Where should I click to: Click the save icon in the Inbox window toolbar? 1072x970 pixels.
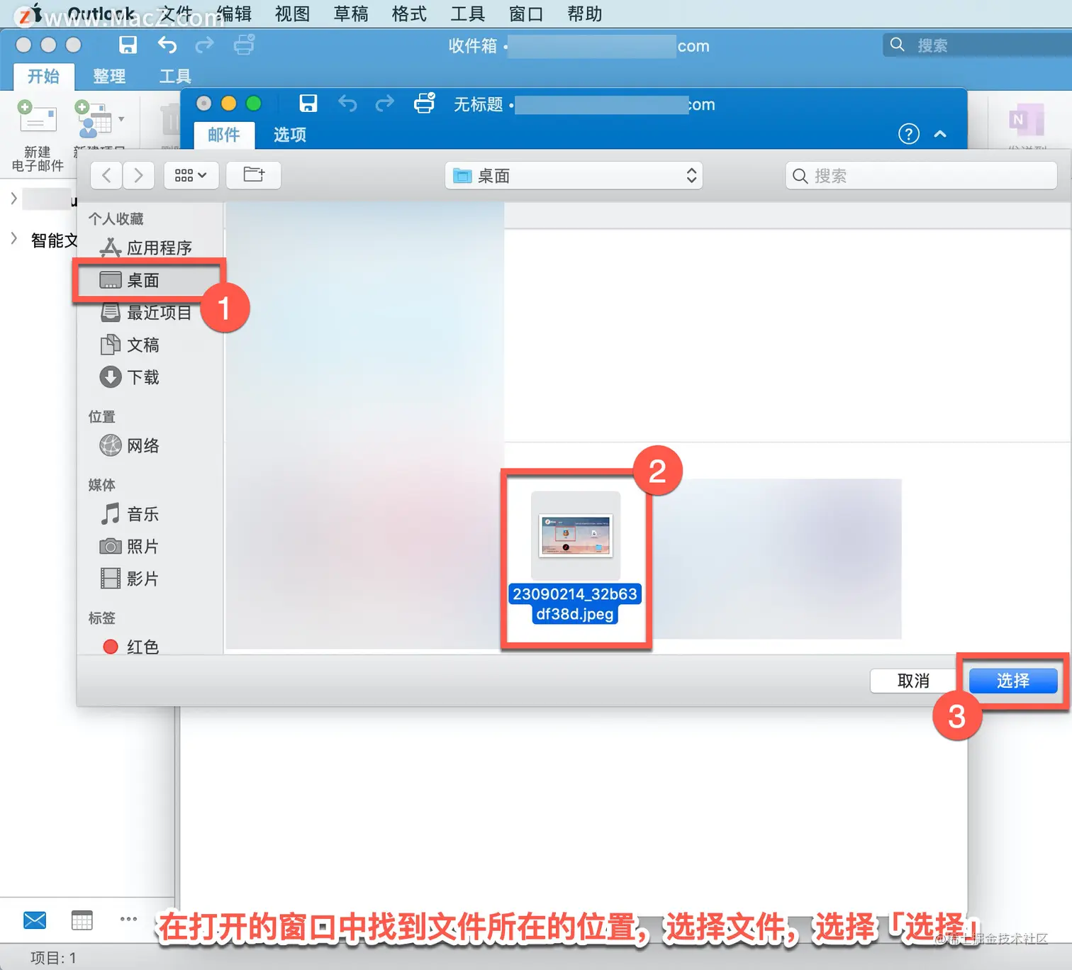point(128,45)
